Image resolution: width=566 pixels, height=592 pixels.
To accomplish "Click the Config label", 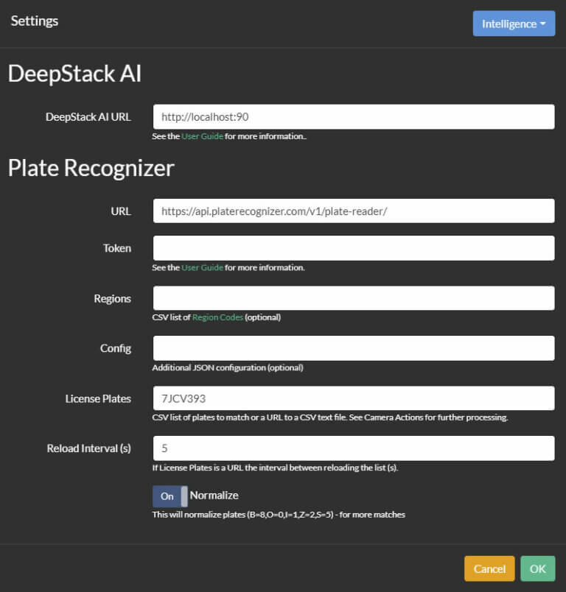I will pos(116,348).
